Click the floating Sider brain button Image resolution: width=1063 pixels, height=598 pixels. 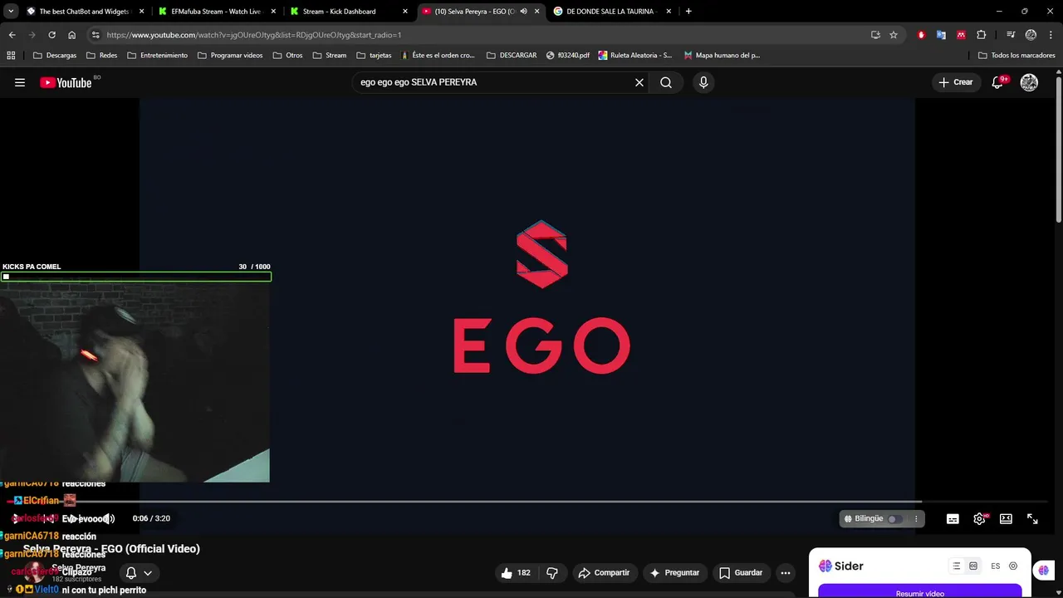click(x=1043, y=570)
